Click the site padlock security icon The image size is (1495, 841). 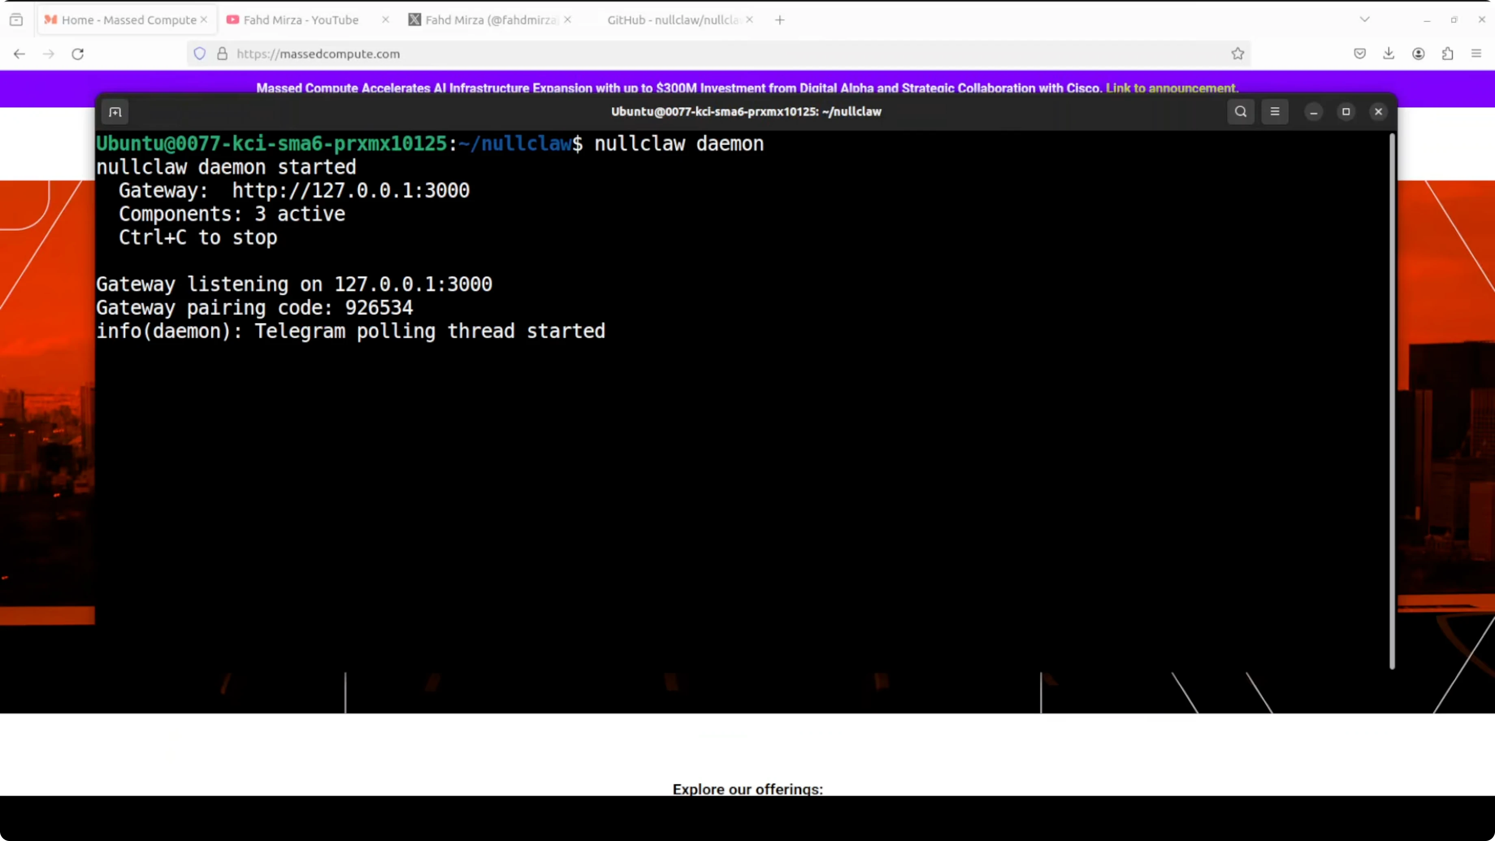(x=222, y=54)
